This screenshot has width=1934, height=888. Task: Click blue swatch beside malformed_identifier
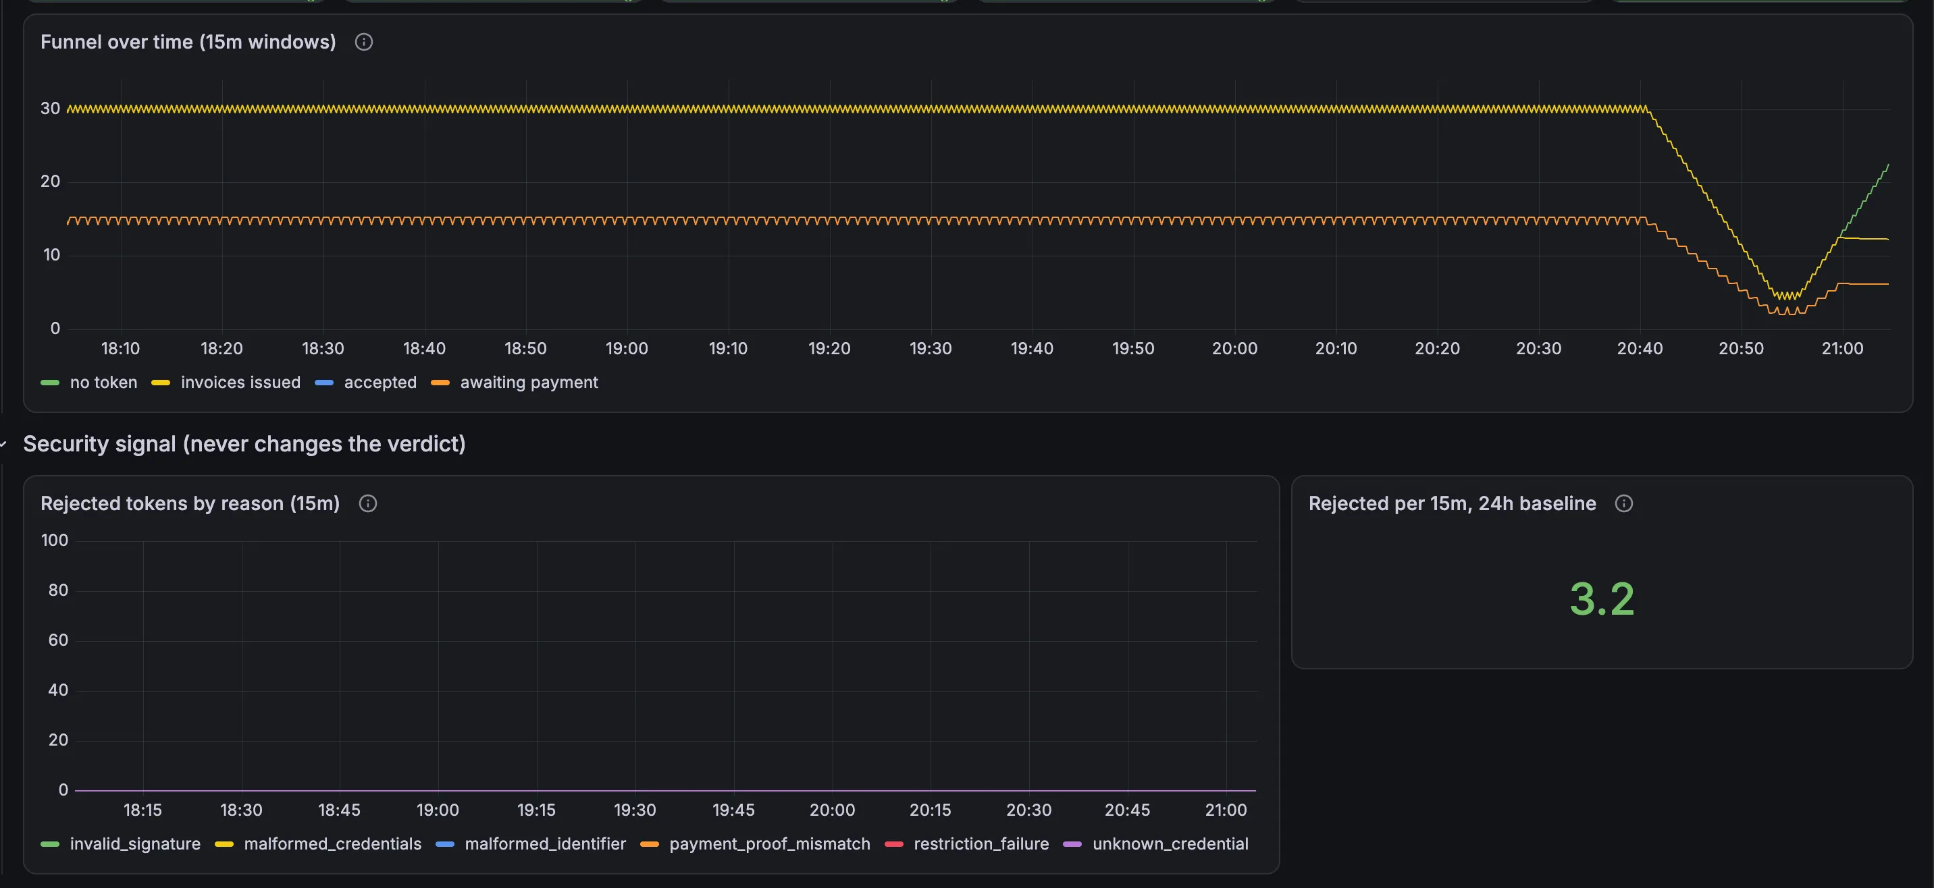point(444,843)
